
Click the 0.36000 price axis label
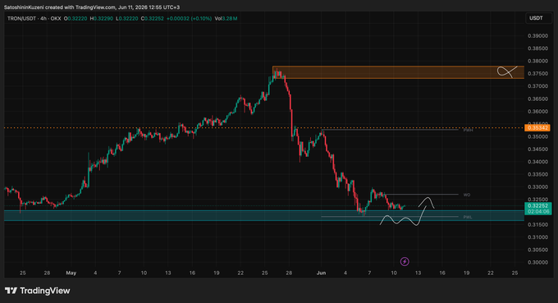[x=537, y=112]
